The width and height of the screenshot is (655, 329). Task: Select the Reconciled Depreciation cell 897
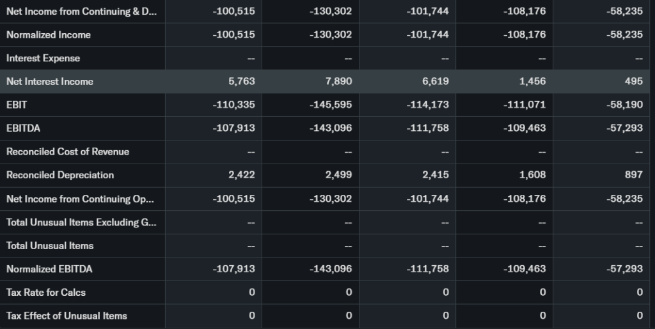click(633, 175)
